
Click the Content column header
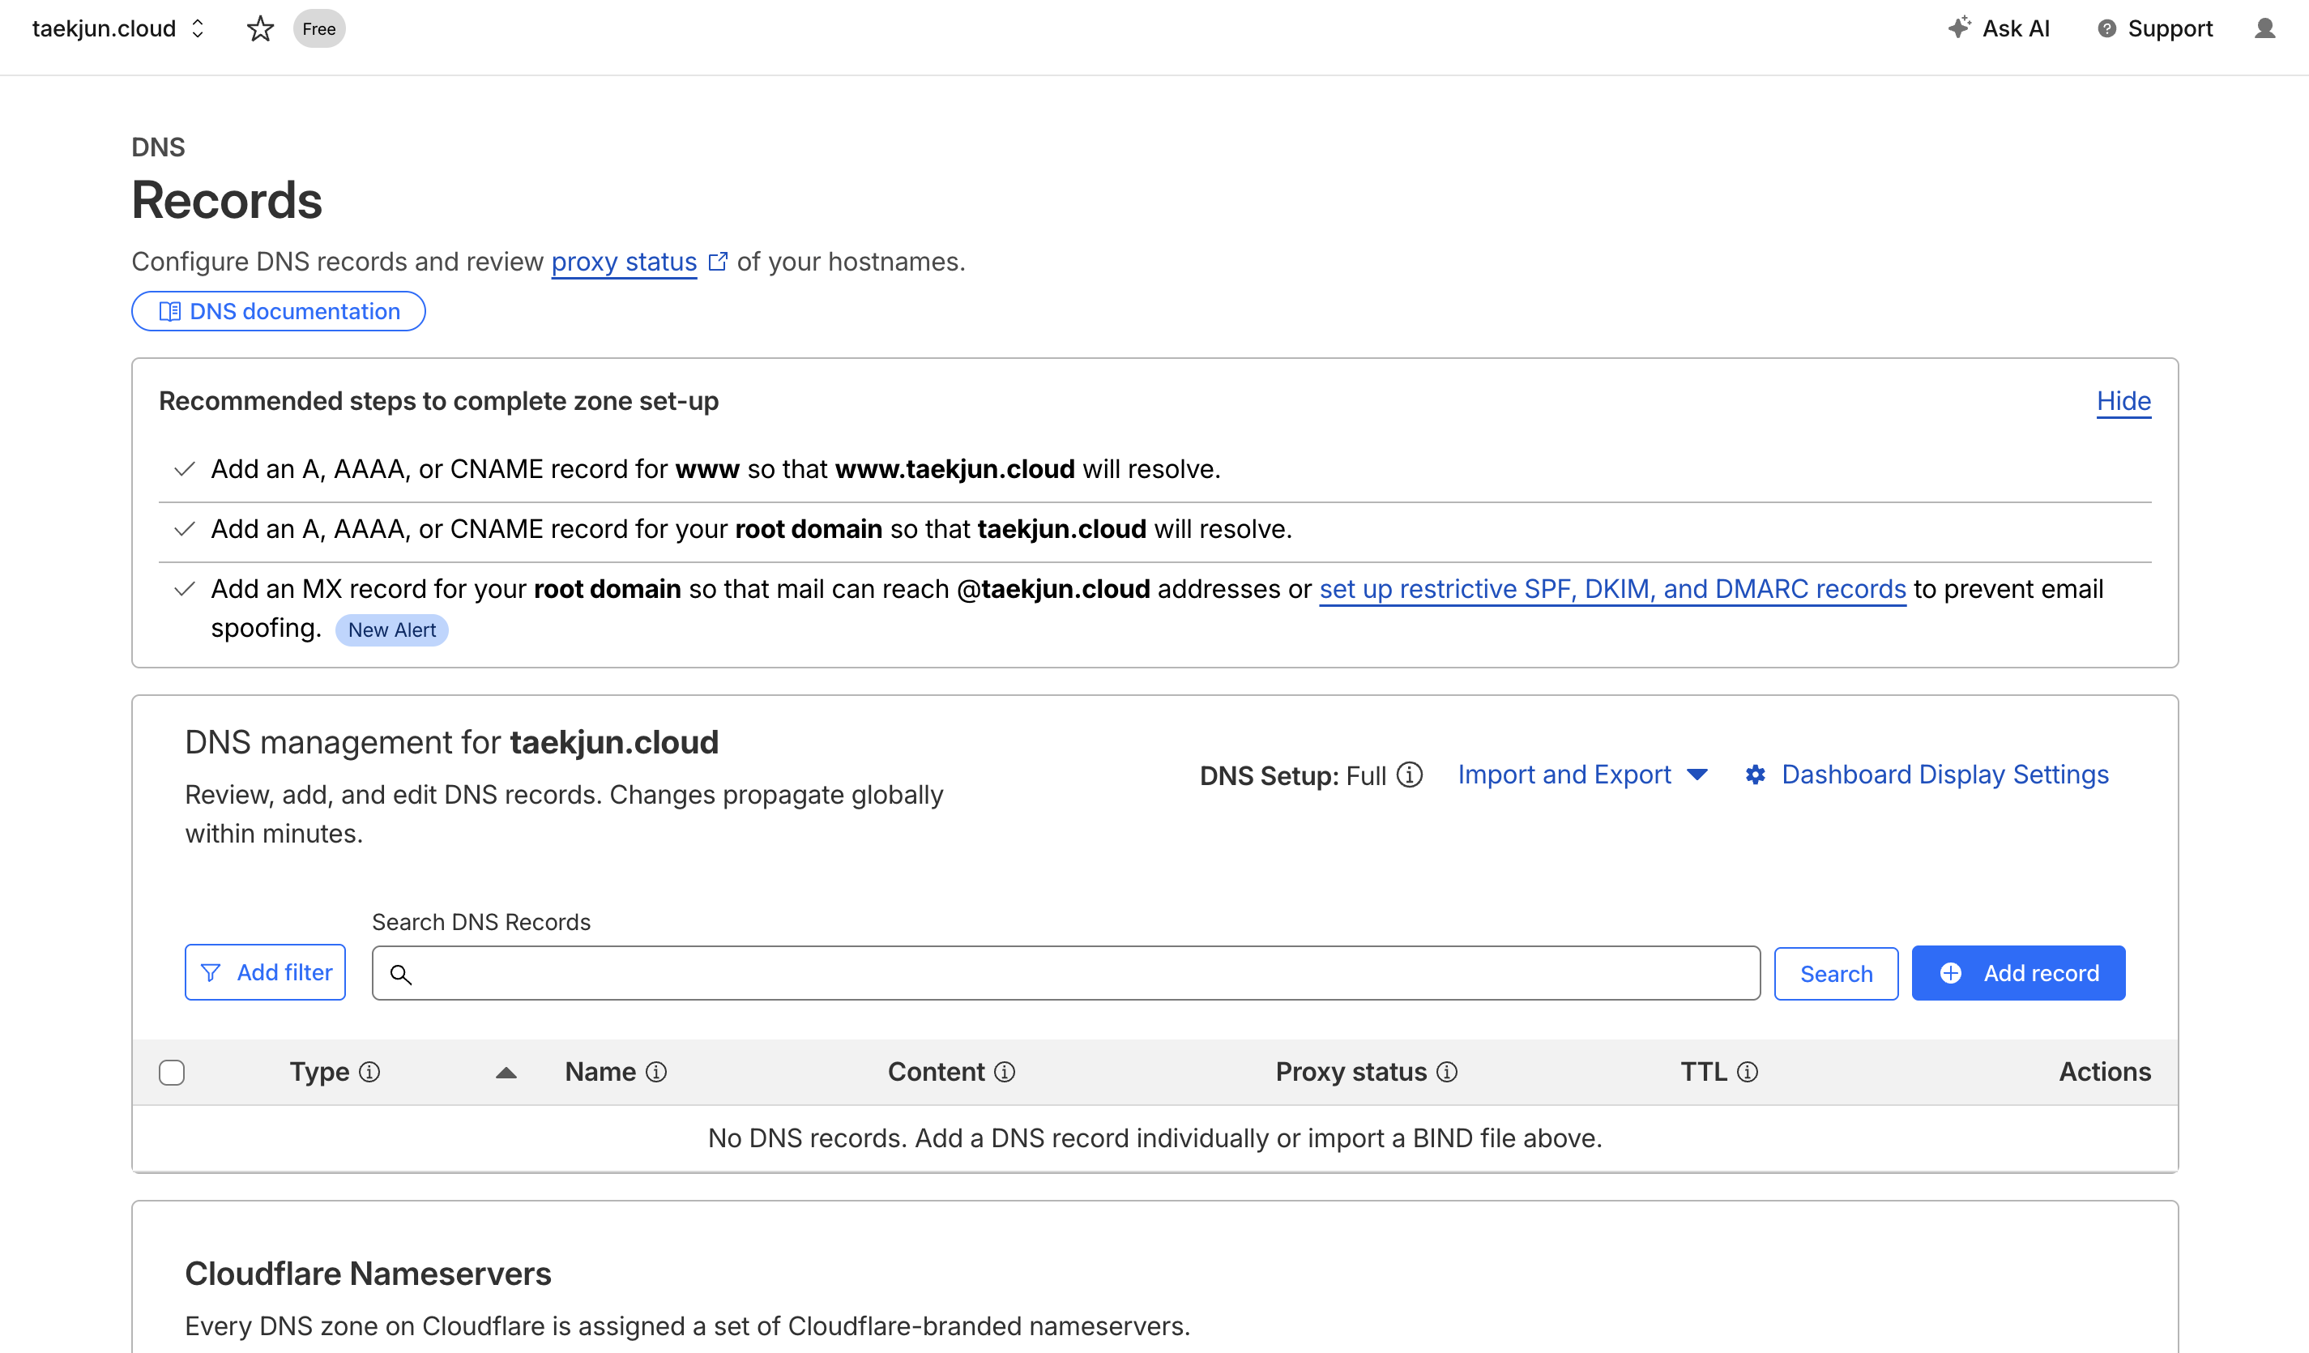(x=936, y=1072)
